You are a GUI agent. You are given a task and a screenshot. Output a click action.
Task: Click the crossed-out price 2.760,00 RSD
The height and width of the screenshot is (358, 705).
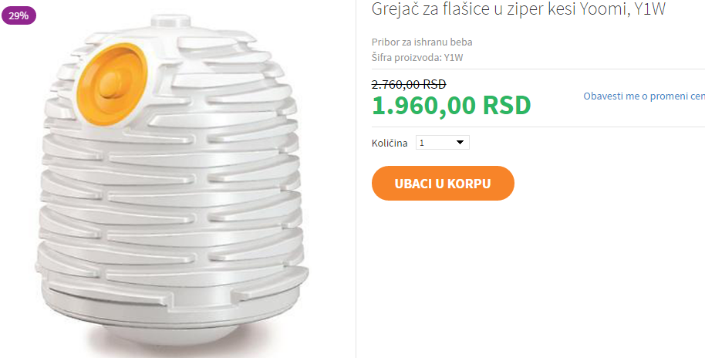click(x=409, y=84)
